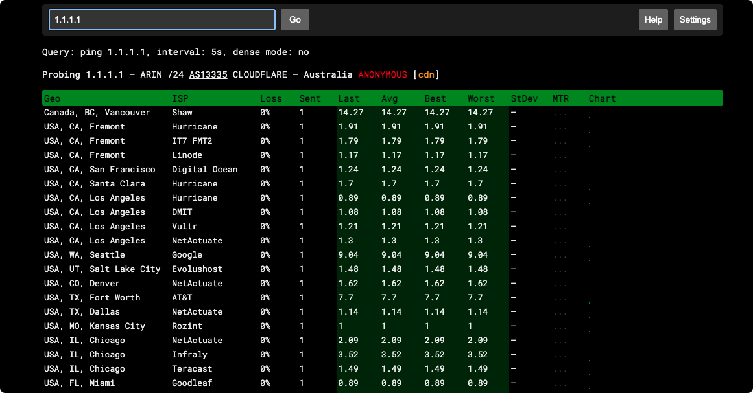Click the Worst column header

point(481,98)
